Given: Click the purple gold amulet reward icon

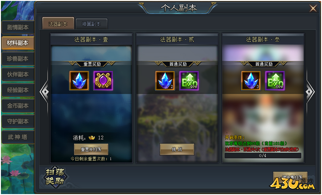Looking at the screenshot, I should point(103,81).
